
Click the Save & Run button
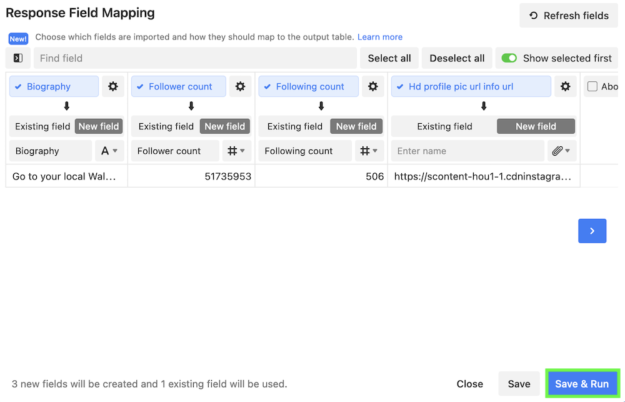click(581, 384)
